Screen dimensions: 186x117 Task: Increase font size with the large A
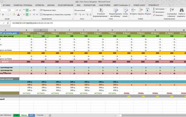17,10
